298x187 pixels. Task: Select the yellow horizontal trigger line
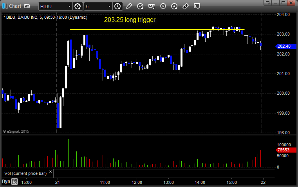(x=157, y=30)
